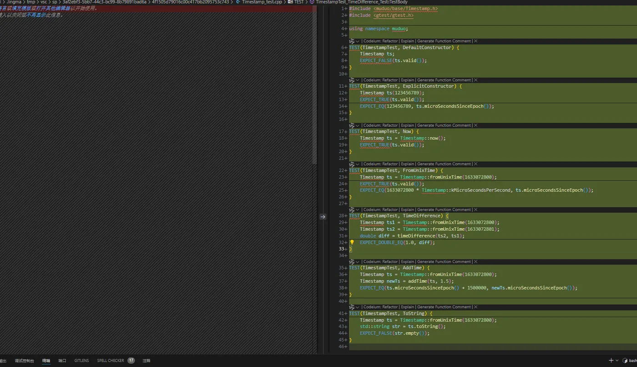
Task: Click Codeium icon above Now test
Action: point(352,125)
